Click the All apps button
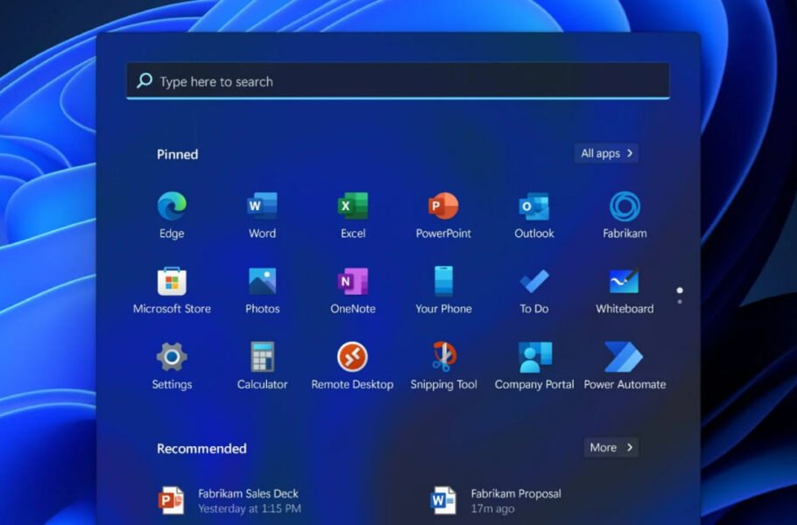The width and height of the screenshot is (797, 525). (606, 153)
